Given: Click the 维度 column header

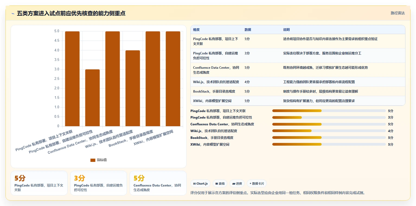Looking at the screenshot, I should (196, 30).
